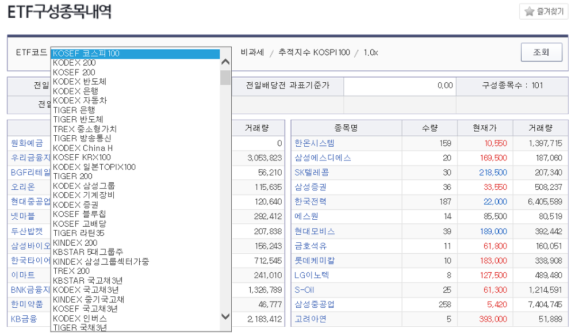Open the 넷마블 stock link
The image size is (575, 336).
point(23,216)
